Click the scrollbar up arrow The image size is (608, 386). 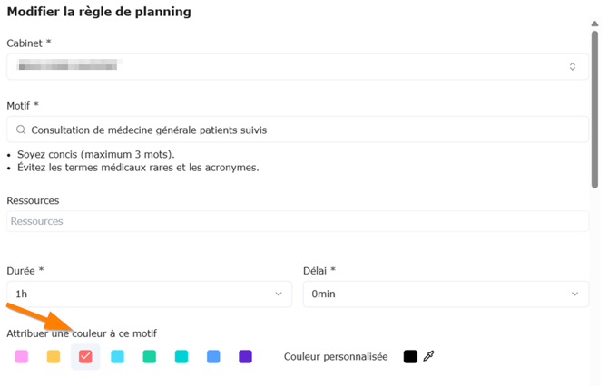click(x=594, y=24)
